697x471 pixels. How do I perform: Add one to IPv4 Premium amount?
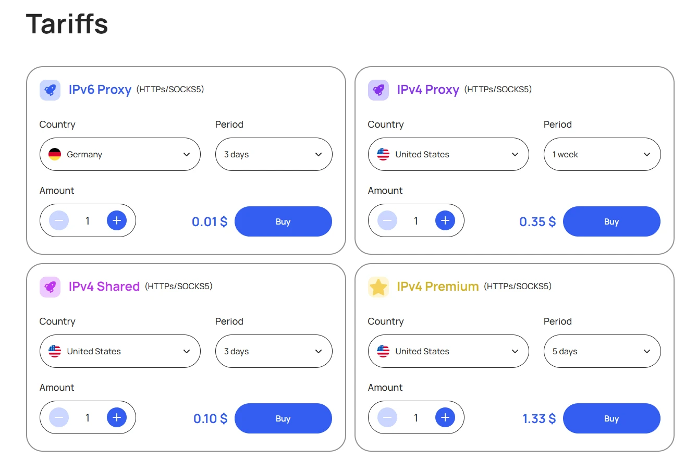click(x=445, y=417)
